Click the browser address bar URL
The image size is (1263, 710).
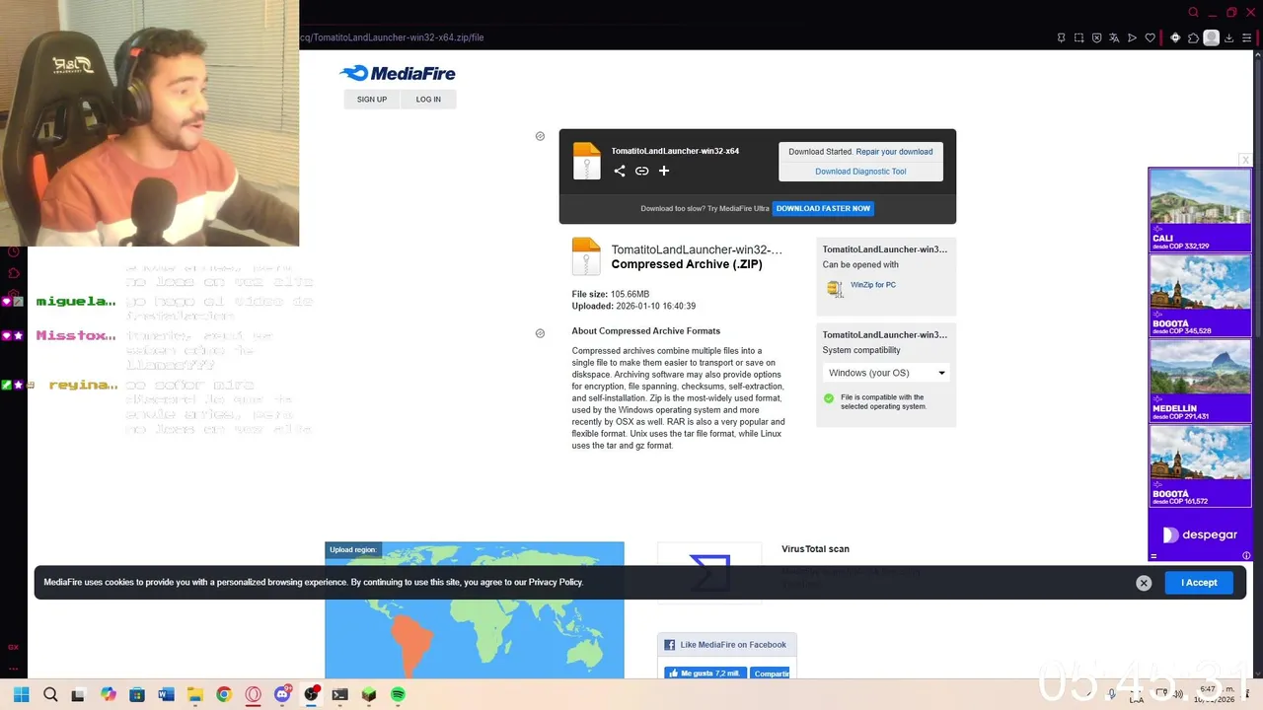pos(392,37)
